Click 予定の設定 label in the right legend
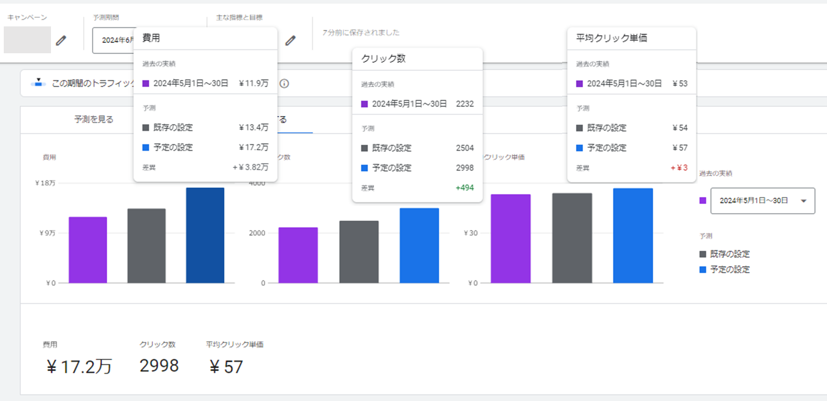Image resolution: width=827 pixels, height=401 pixels. (x=730, y=270)
